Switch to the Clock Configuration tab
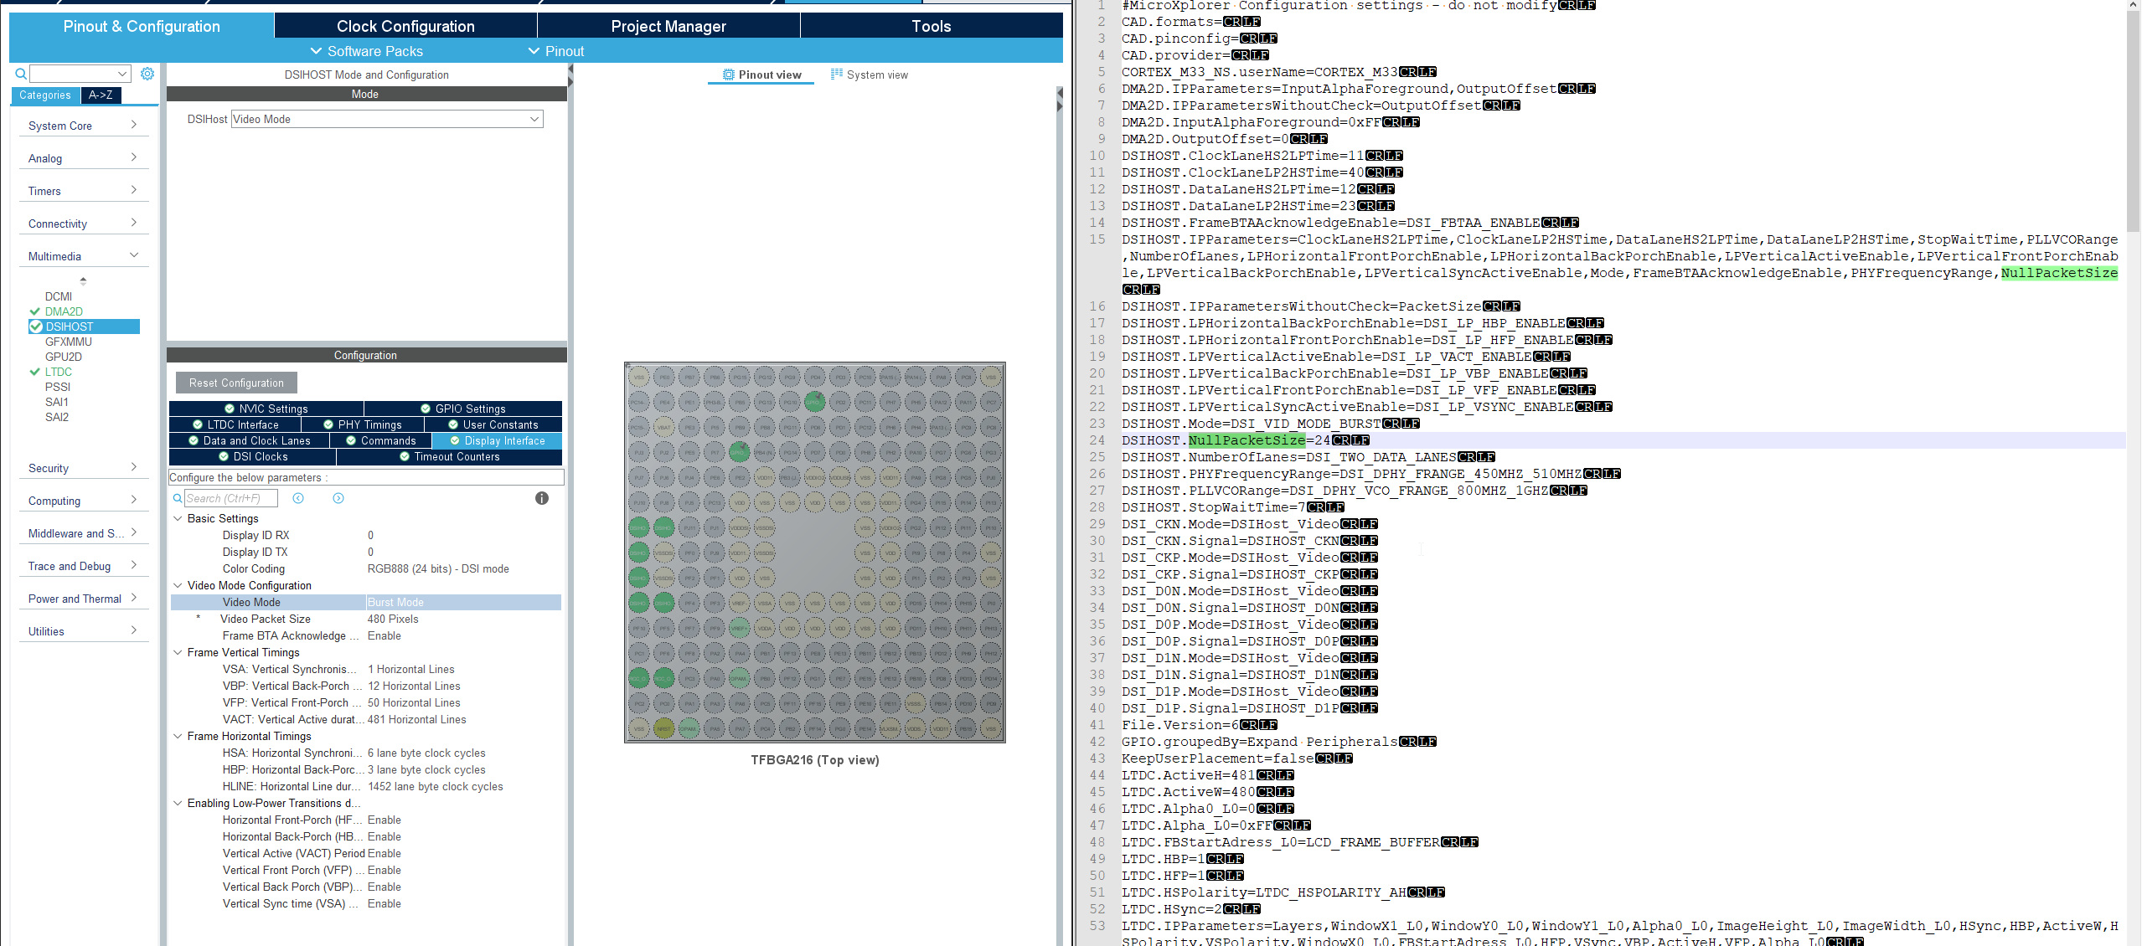The height and width of the screenshot is (946, 2142). click(405, 26)
